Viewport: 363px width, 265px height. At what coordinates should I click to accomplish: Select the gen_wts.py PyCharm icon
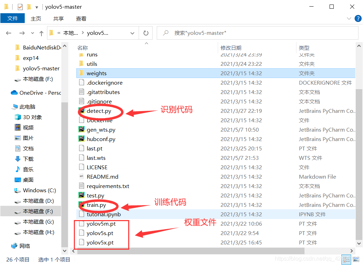point(82,130)
